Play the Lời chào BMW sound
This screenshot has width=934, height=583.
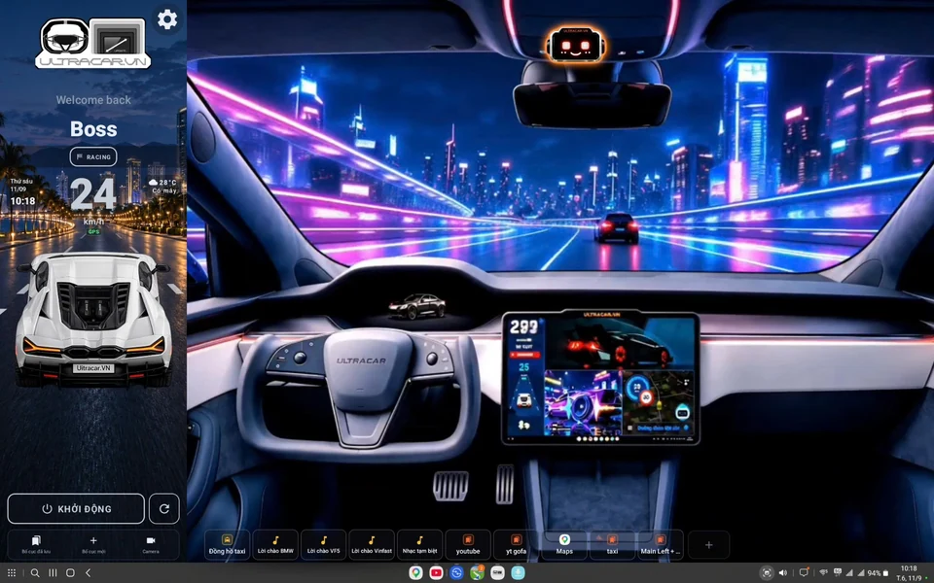click(x=275, y=544)
